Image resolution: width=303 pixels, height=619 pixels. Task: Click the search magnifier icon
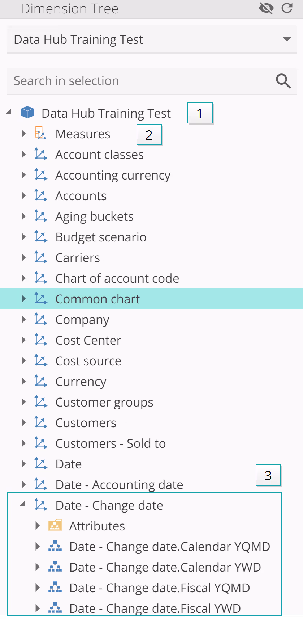(283, 81)
